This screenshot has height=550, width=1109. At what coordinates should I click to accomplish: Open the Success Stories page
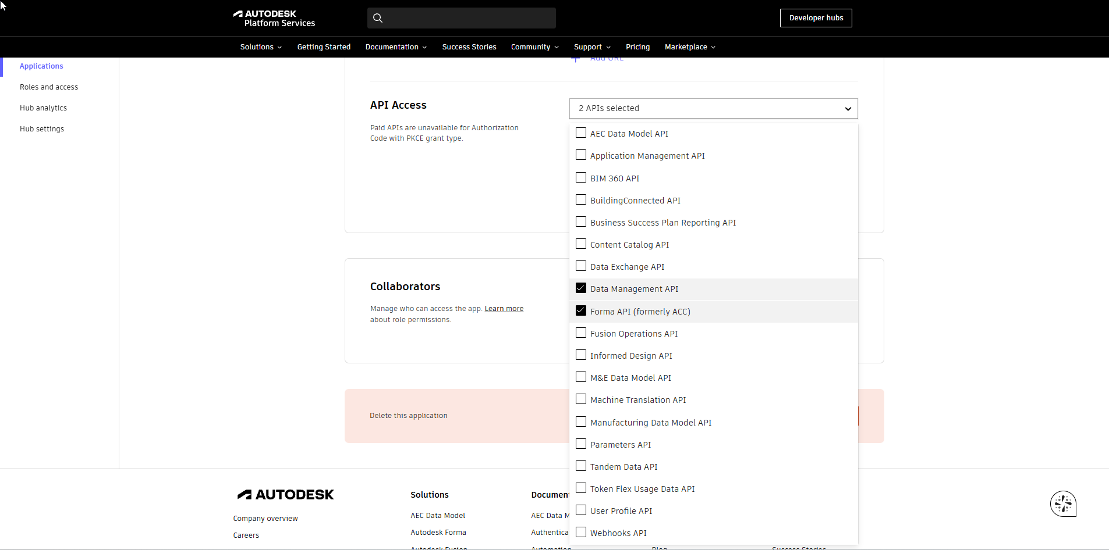pyautogui.click(x=469, y=47)
